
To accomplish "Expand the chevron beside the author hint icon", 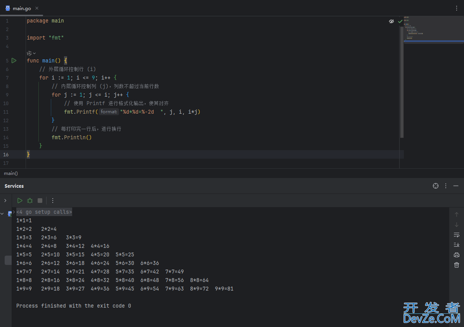I will [x=34, y=53].
